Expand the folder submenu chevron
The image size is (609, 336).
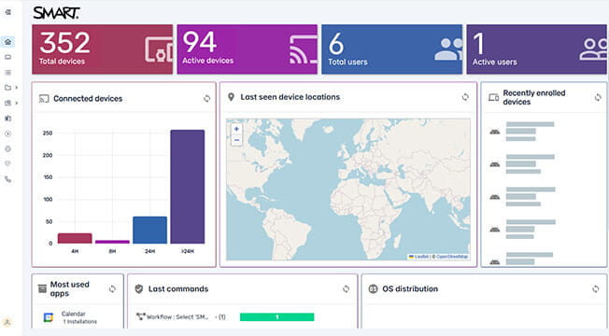[16, 88]
